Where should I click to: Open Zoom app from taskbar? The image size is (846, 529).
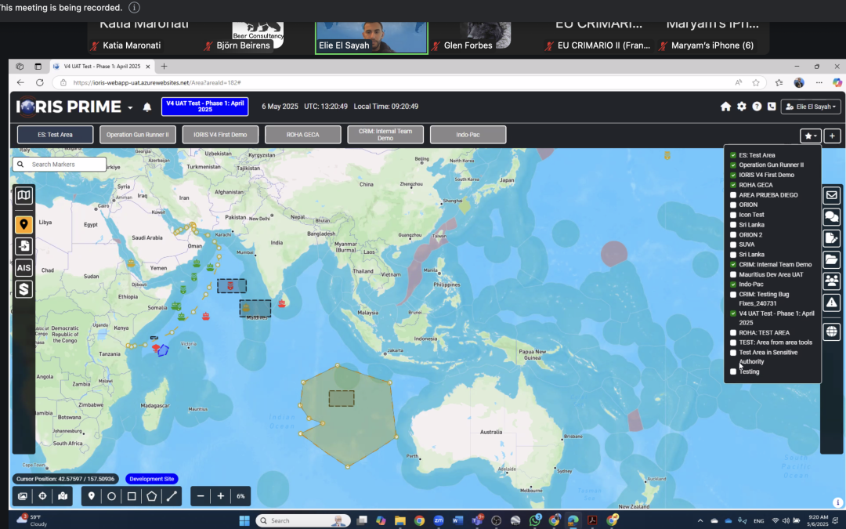coord(438,520)
